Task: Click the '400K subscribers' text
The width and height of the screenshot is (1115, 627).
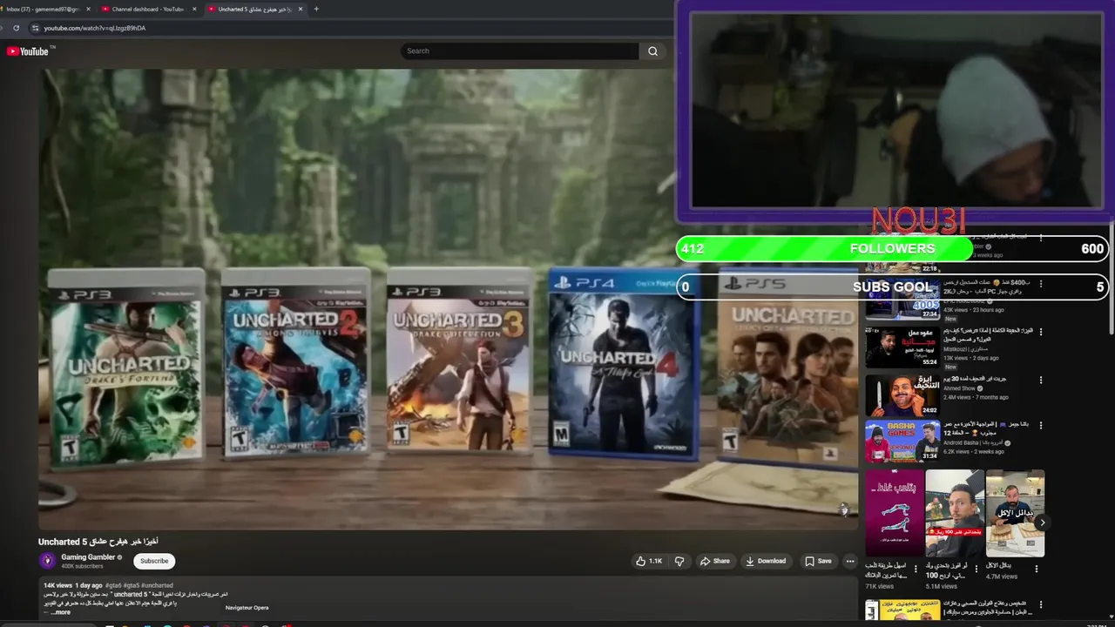Action: coord(82,566)
